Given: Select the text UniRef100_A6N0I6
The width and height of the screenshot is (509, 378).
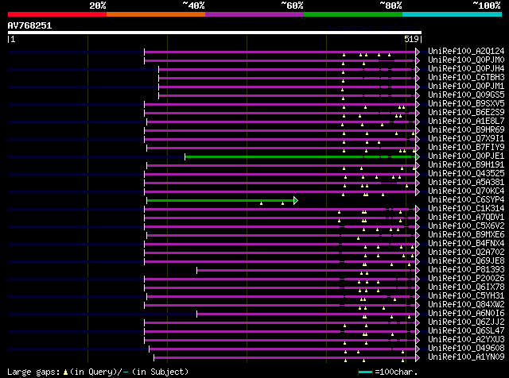Looking at the screenshot, I should pyautogui.click(x=466, y=314).
